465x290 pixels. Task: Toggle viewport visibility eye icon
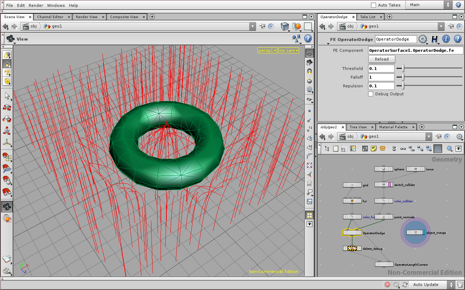(x=310, y=224)
